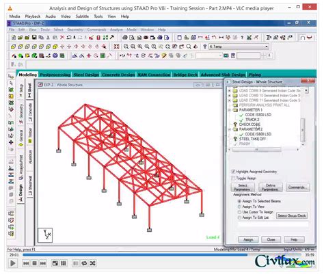
Task: Open the VLC Playback menu
Action: 33,16
